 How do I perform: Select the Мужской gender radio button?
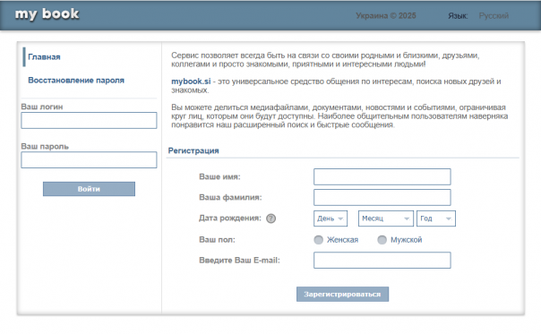(x=382, y=240)
